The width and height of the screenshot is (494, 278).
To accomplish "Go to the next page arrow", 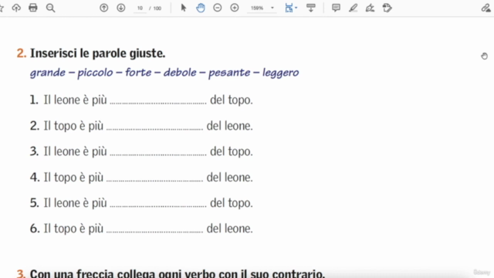I will tap(121, 8).
